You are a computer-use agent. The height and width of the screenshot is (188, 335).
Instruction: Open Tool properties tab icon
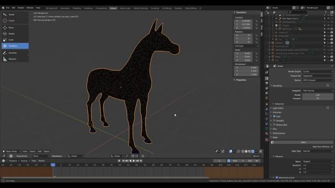coord(266,73)
